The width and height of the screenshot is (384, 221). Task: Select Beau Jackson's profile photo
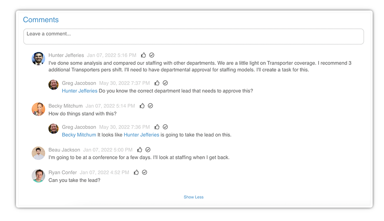point(38,153)
